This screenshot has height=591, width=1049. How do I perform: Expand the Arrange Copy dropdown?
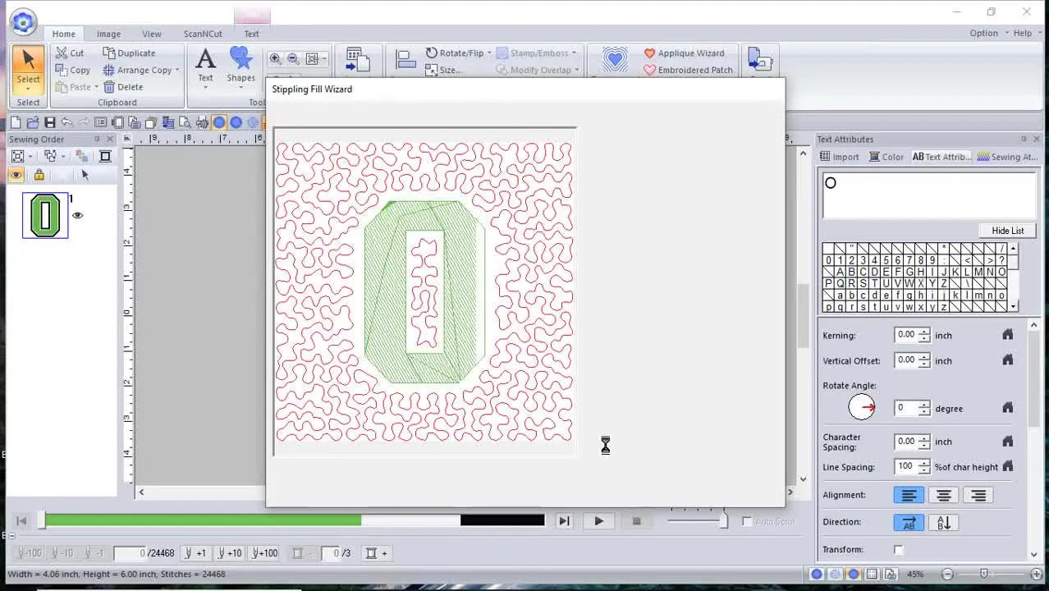(177, 70)
